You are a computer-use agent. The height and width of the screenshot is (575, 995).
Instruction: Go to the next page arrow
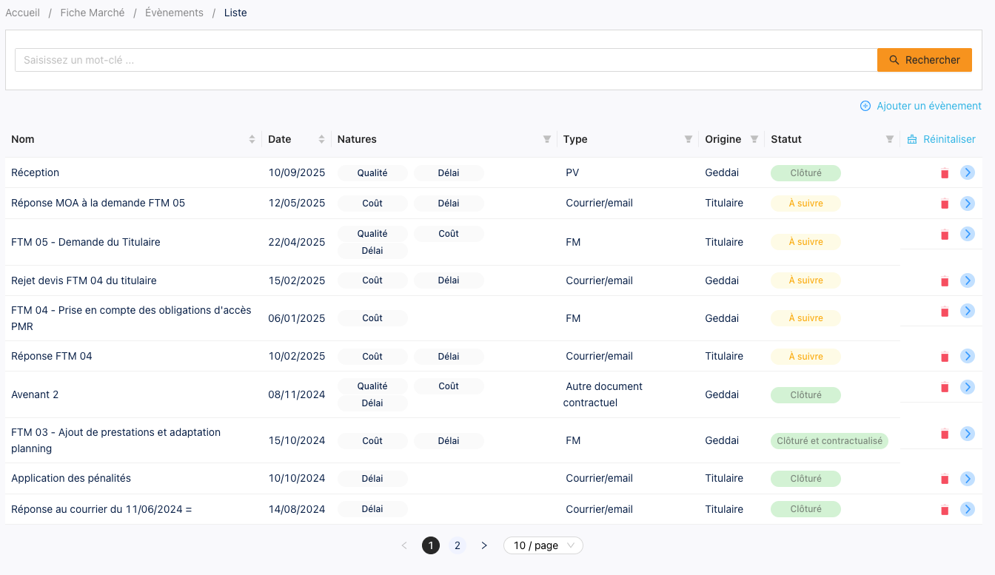pyautogui.click(x=484, y=545)
